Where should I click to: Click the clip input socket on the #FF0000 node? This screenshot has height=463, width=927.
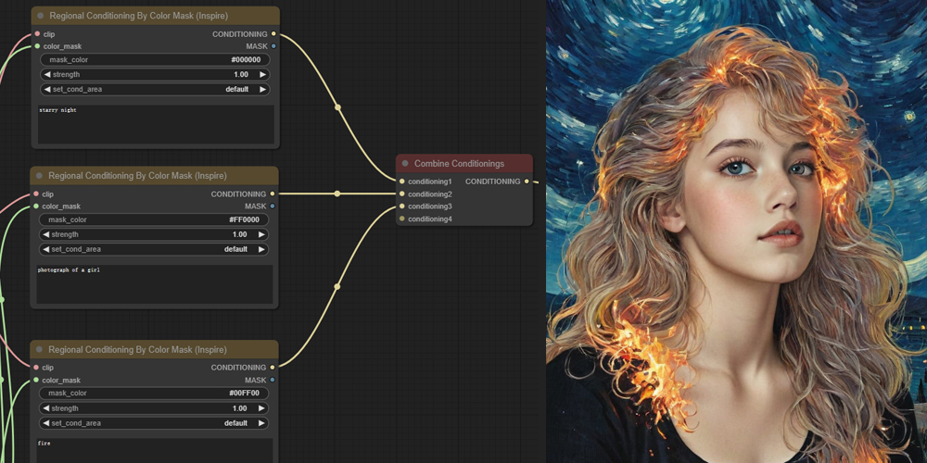click(36, 194)
